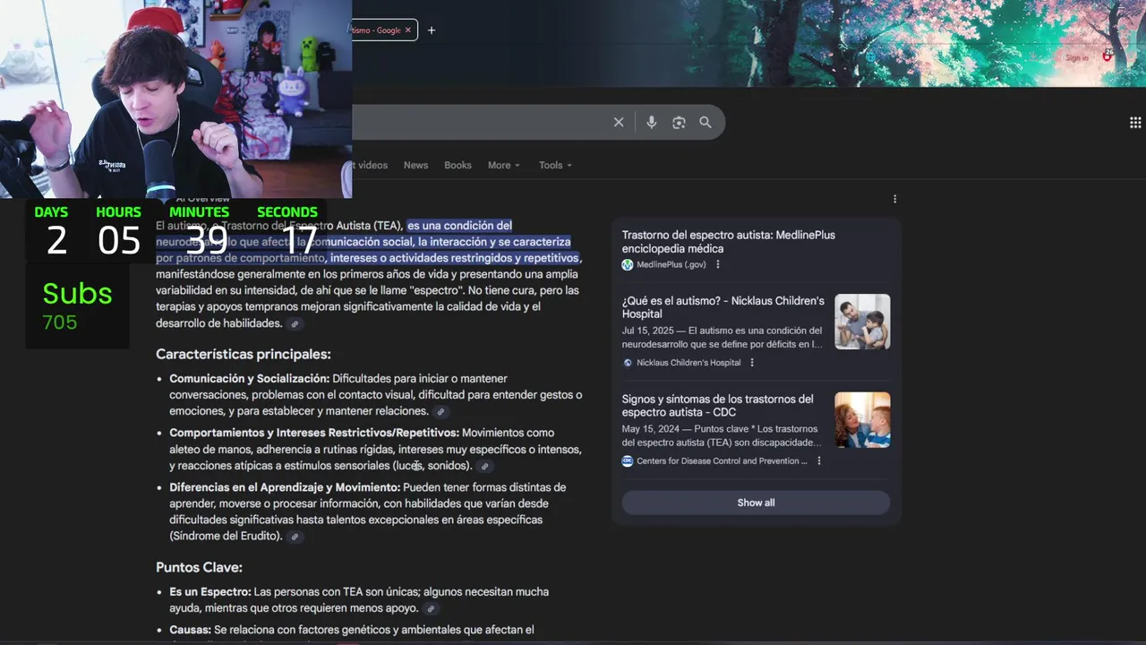Open the MedlinePlus Trastorno del espectro autista result
Image resolution: width=1146 pixels, height=645 pixels.
pyautogui.click(x=728, y=242)
